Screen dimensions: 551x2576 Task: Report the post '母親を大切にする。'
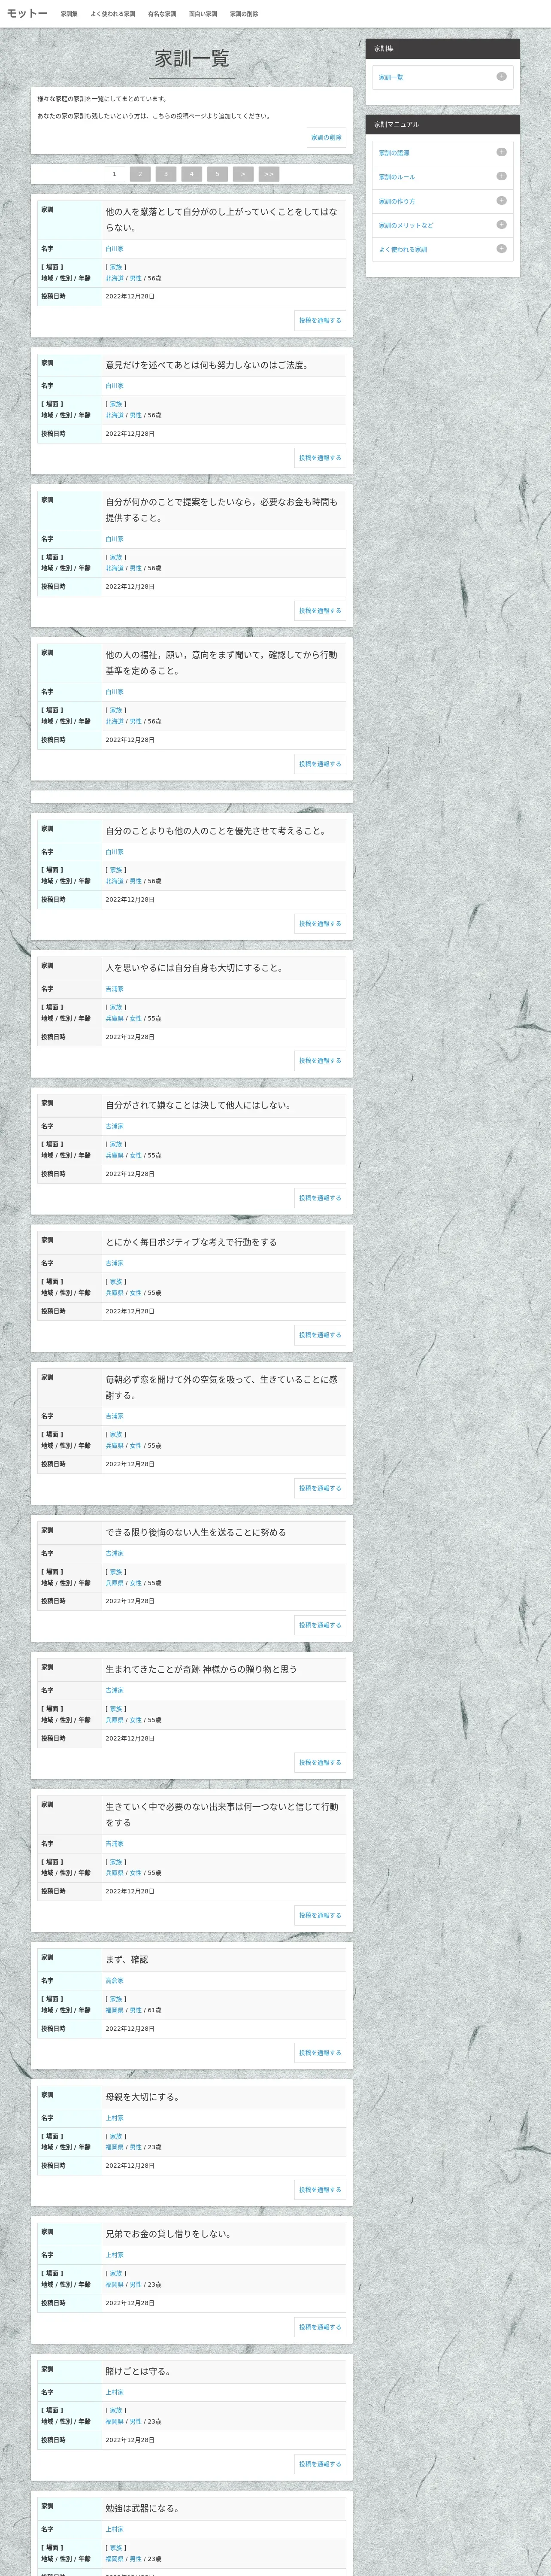[320, 2189]
